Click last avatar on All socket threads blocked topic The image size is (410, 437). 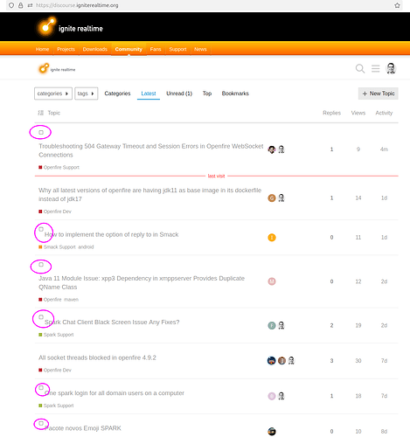click(x=291, y=361)
